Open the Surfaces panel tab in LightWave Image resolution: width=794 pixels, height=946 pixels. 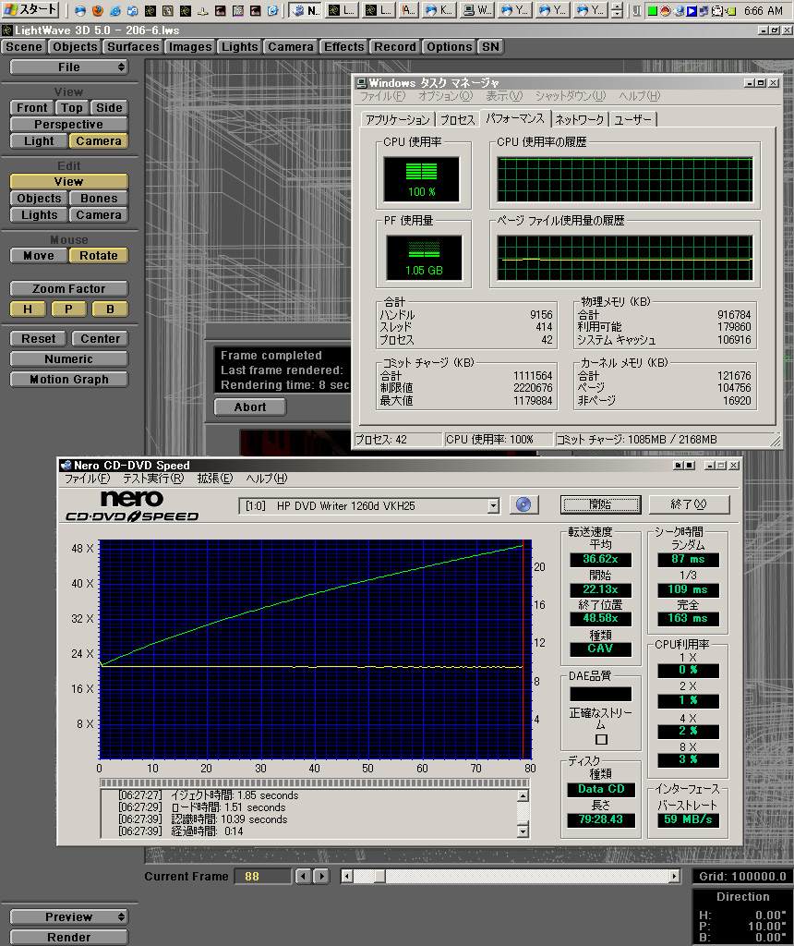[x=132, y=46]
